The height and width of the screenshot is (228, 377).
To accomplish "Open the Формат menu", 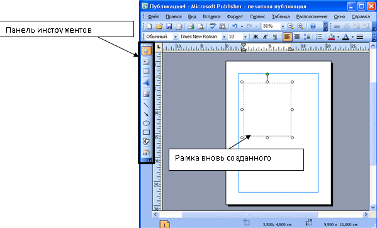I will point(235,16).
